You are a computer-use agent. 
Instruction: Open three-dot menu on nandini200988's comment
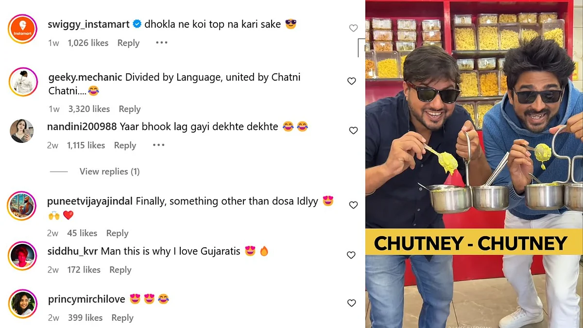[158, 145]
